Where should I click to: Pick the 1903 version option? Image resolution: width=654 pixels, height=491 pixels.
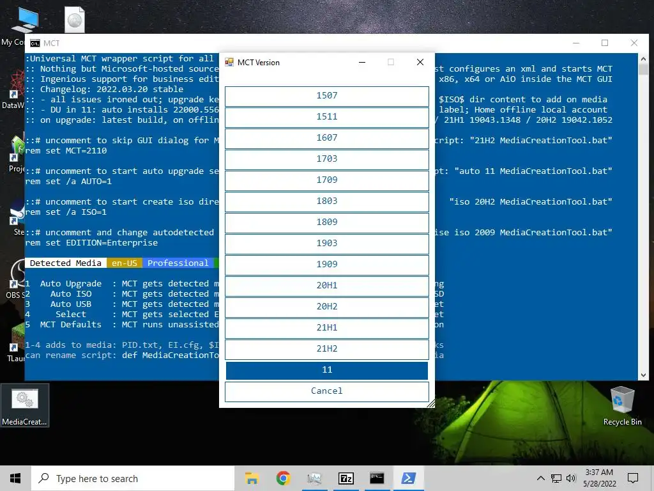pyautogui.click(x=326, y=244)
